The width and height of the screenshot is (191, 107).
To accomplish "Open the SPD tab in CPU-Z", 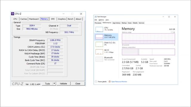I will tap(53, 19).
